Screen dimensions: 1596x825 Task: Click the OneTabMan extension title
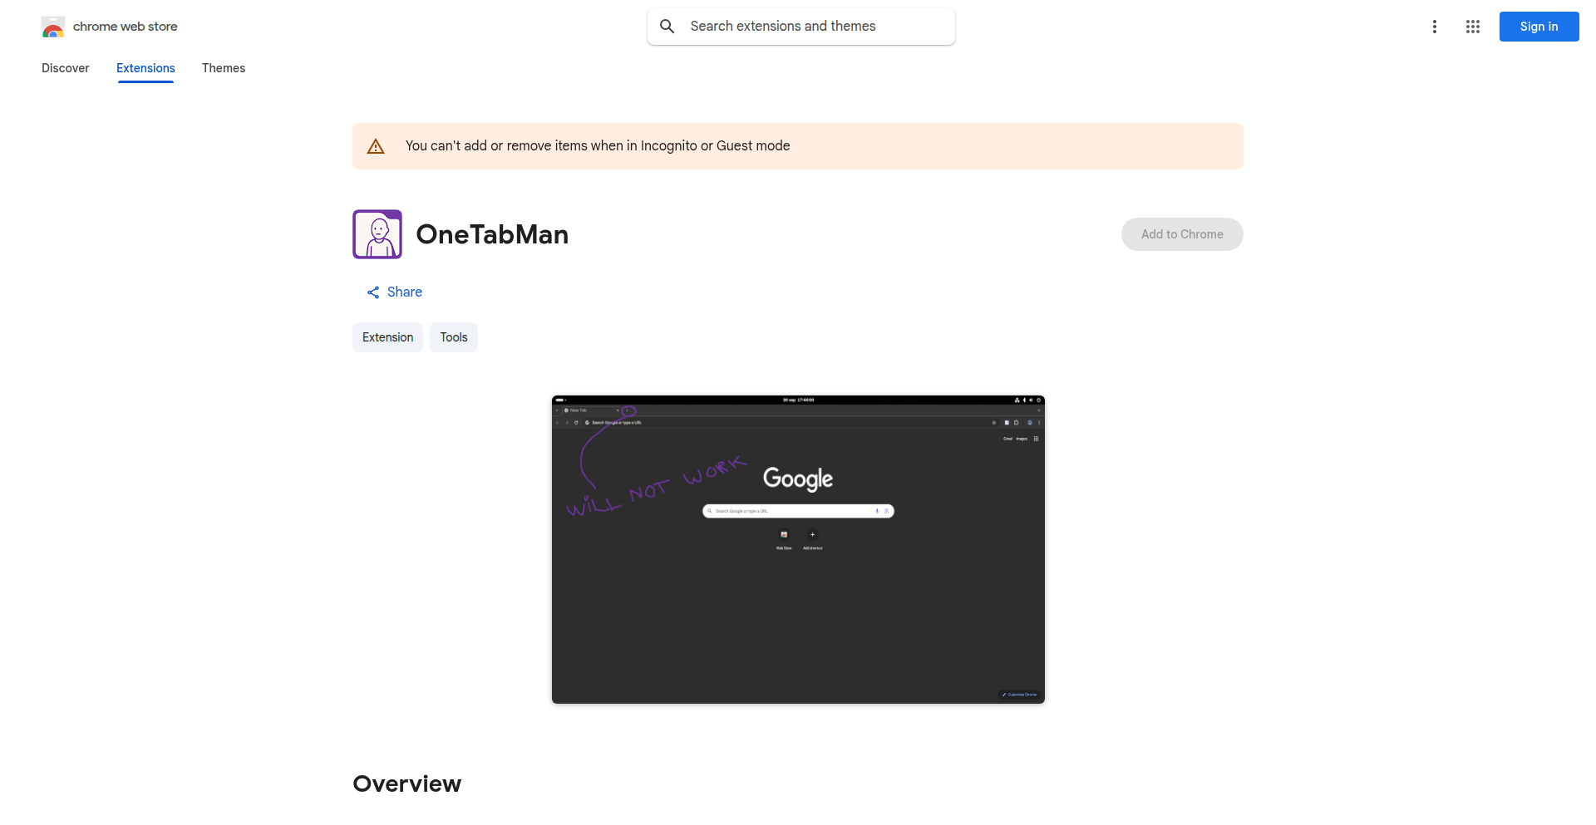click(492, 234)
